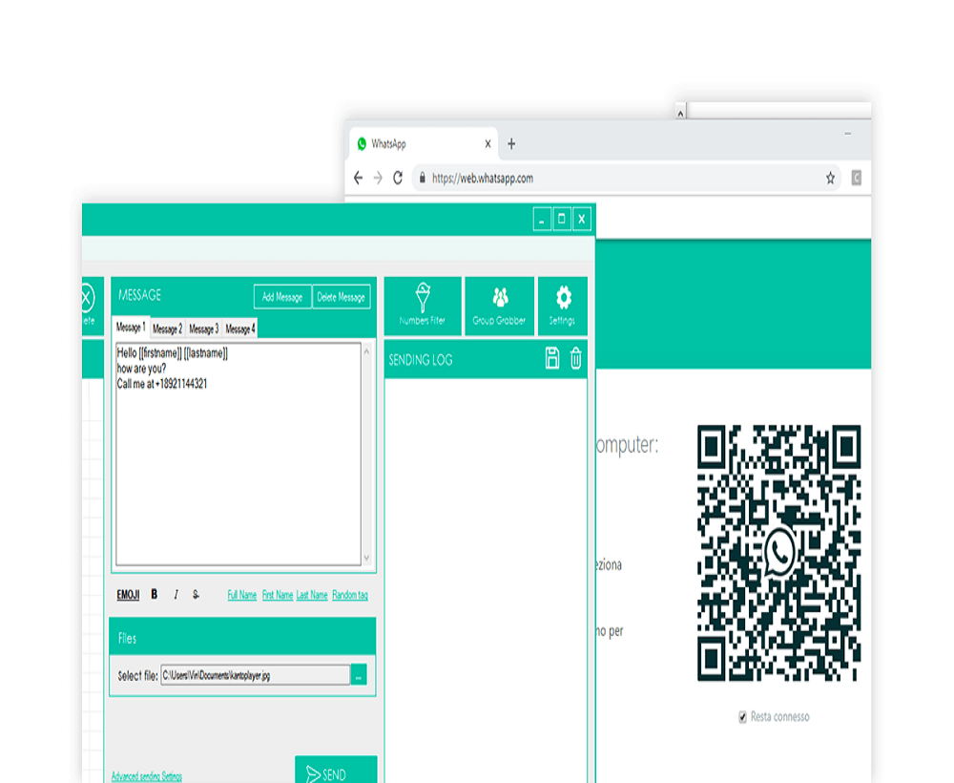Reload the WhatsApp web page
This screenshot has width=954, height=783.
pos(398,178)
